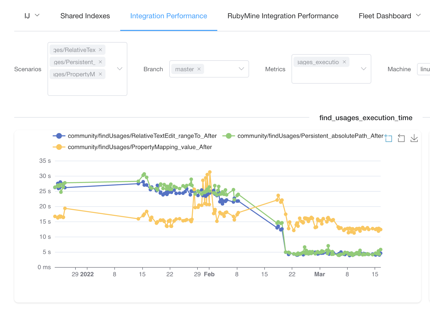430x331 pixels.
Task: Switch to the Shared Indexes tab
Action: pyautogui.click(x=85, y=16)
